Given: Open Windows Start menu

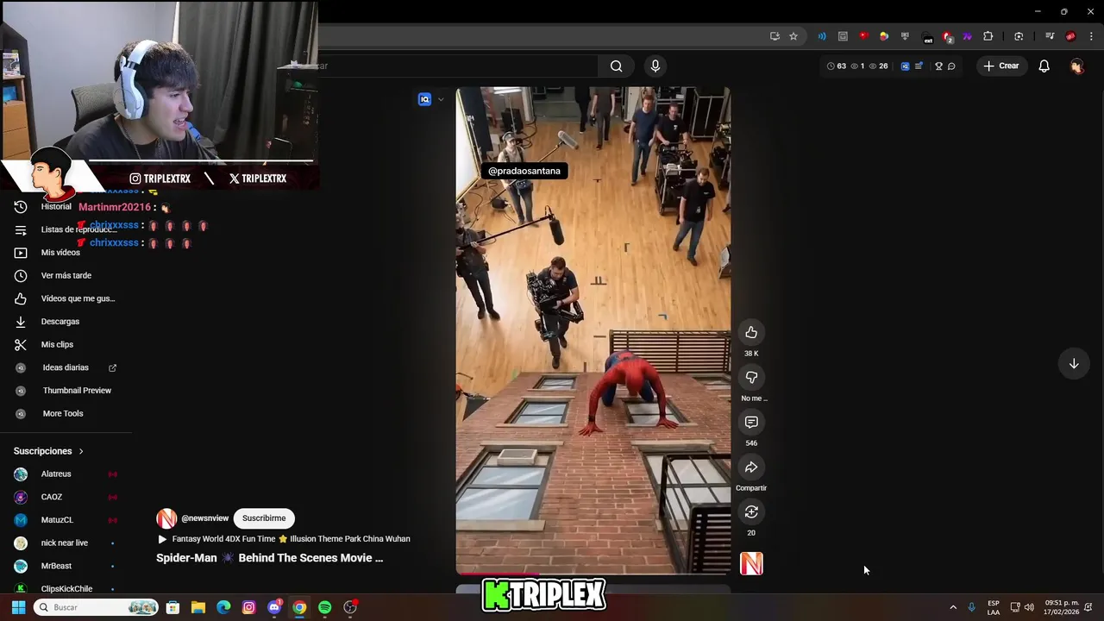Looking at the screenshot, I should coord(18,607).
